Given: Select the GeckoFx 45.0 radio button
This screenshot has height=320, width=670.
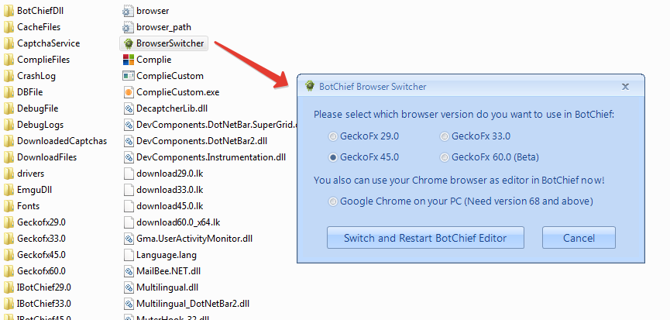Looking at the screenshot, I should click(x=333, y=157).
